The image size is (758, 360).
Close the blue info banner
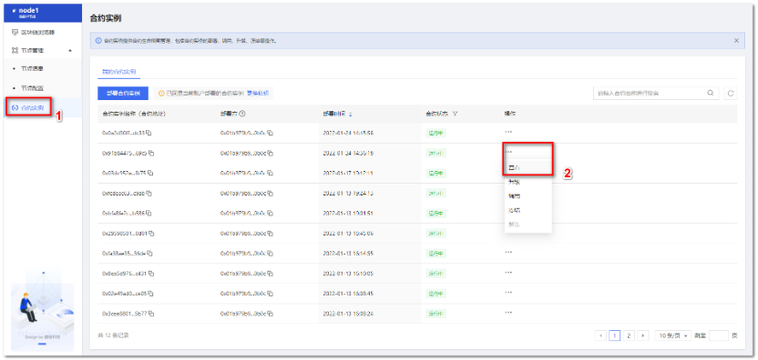pos(736,41)
